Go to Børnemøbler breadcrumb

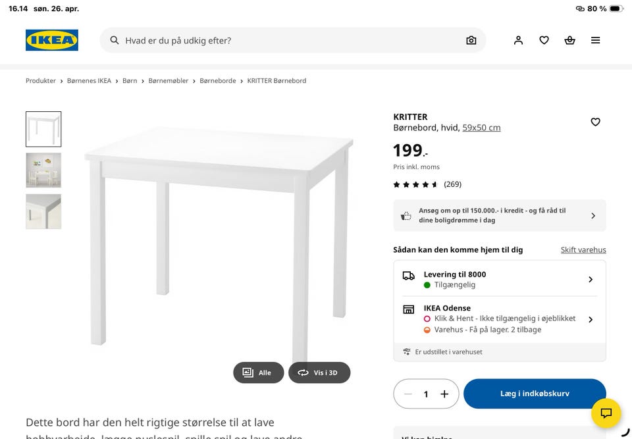(x=168, y=80)
